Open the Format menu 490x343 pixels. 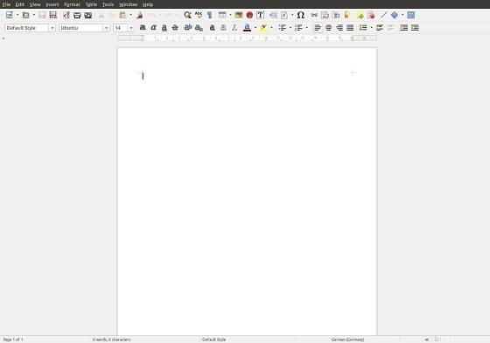click(72, 4)
